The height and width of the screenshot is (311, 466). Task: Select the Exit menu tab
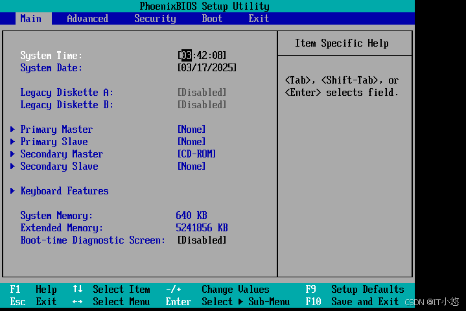(x=259, y=18)
